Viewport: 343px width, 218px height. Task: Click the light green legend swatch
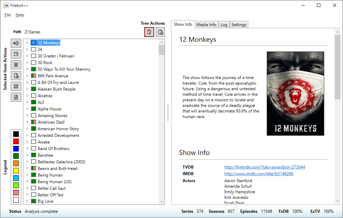16,185
